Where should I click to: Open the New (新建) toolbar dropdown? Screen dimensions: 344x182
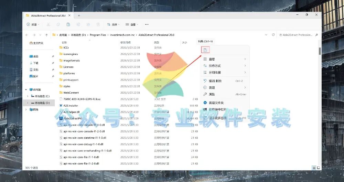click(x=33, y=24)
